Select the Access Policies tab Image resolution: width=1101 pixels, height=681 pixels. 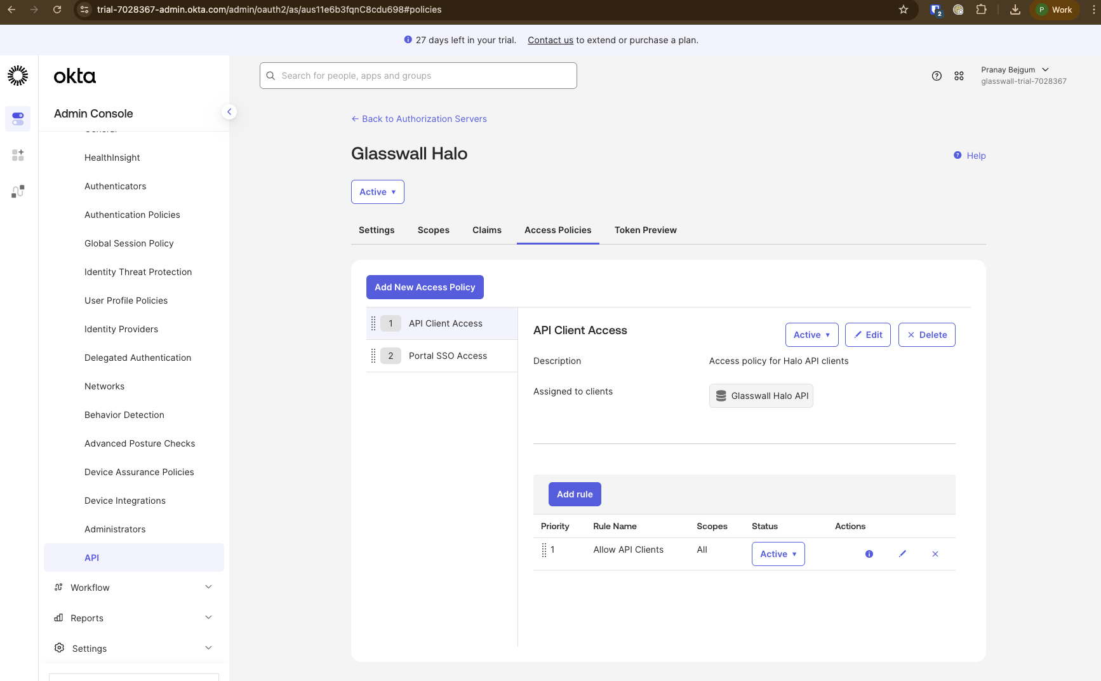coord(558,230)
